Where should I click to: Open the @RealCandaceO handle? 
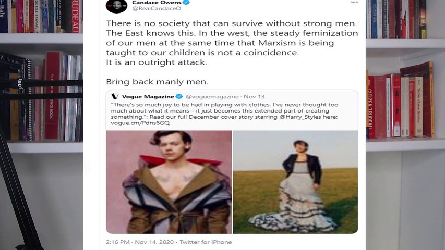(157, 9)
